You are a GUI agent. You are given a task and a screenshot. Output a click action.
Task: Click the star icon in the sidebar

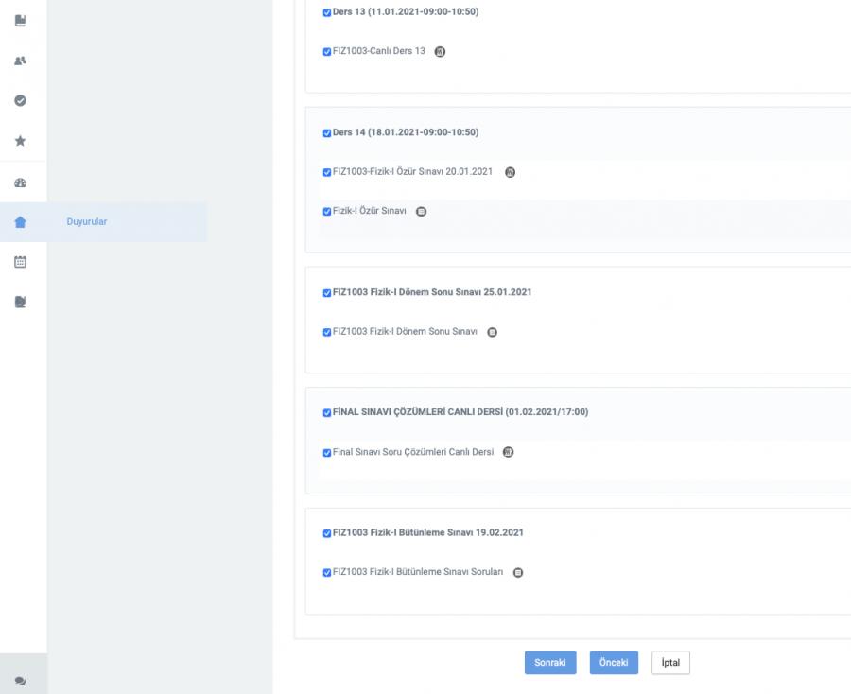click(x=21, y=141)
